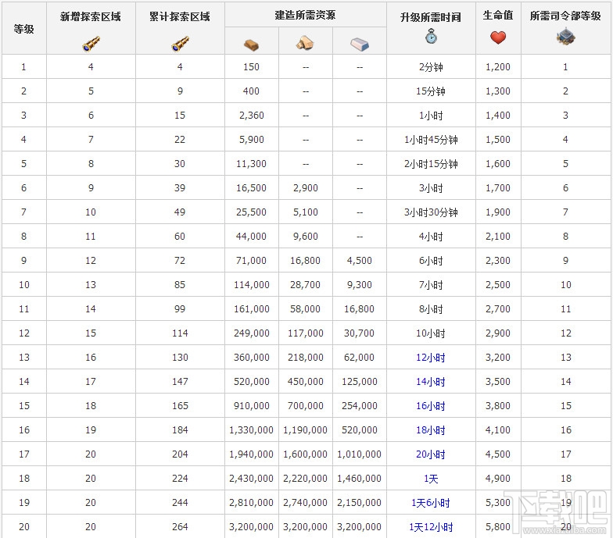The height and width of the screenshot is (538, 613).
Task: Select the 3小时30分钟 time cell
Action: coord(431,212)
